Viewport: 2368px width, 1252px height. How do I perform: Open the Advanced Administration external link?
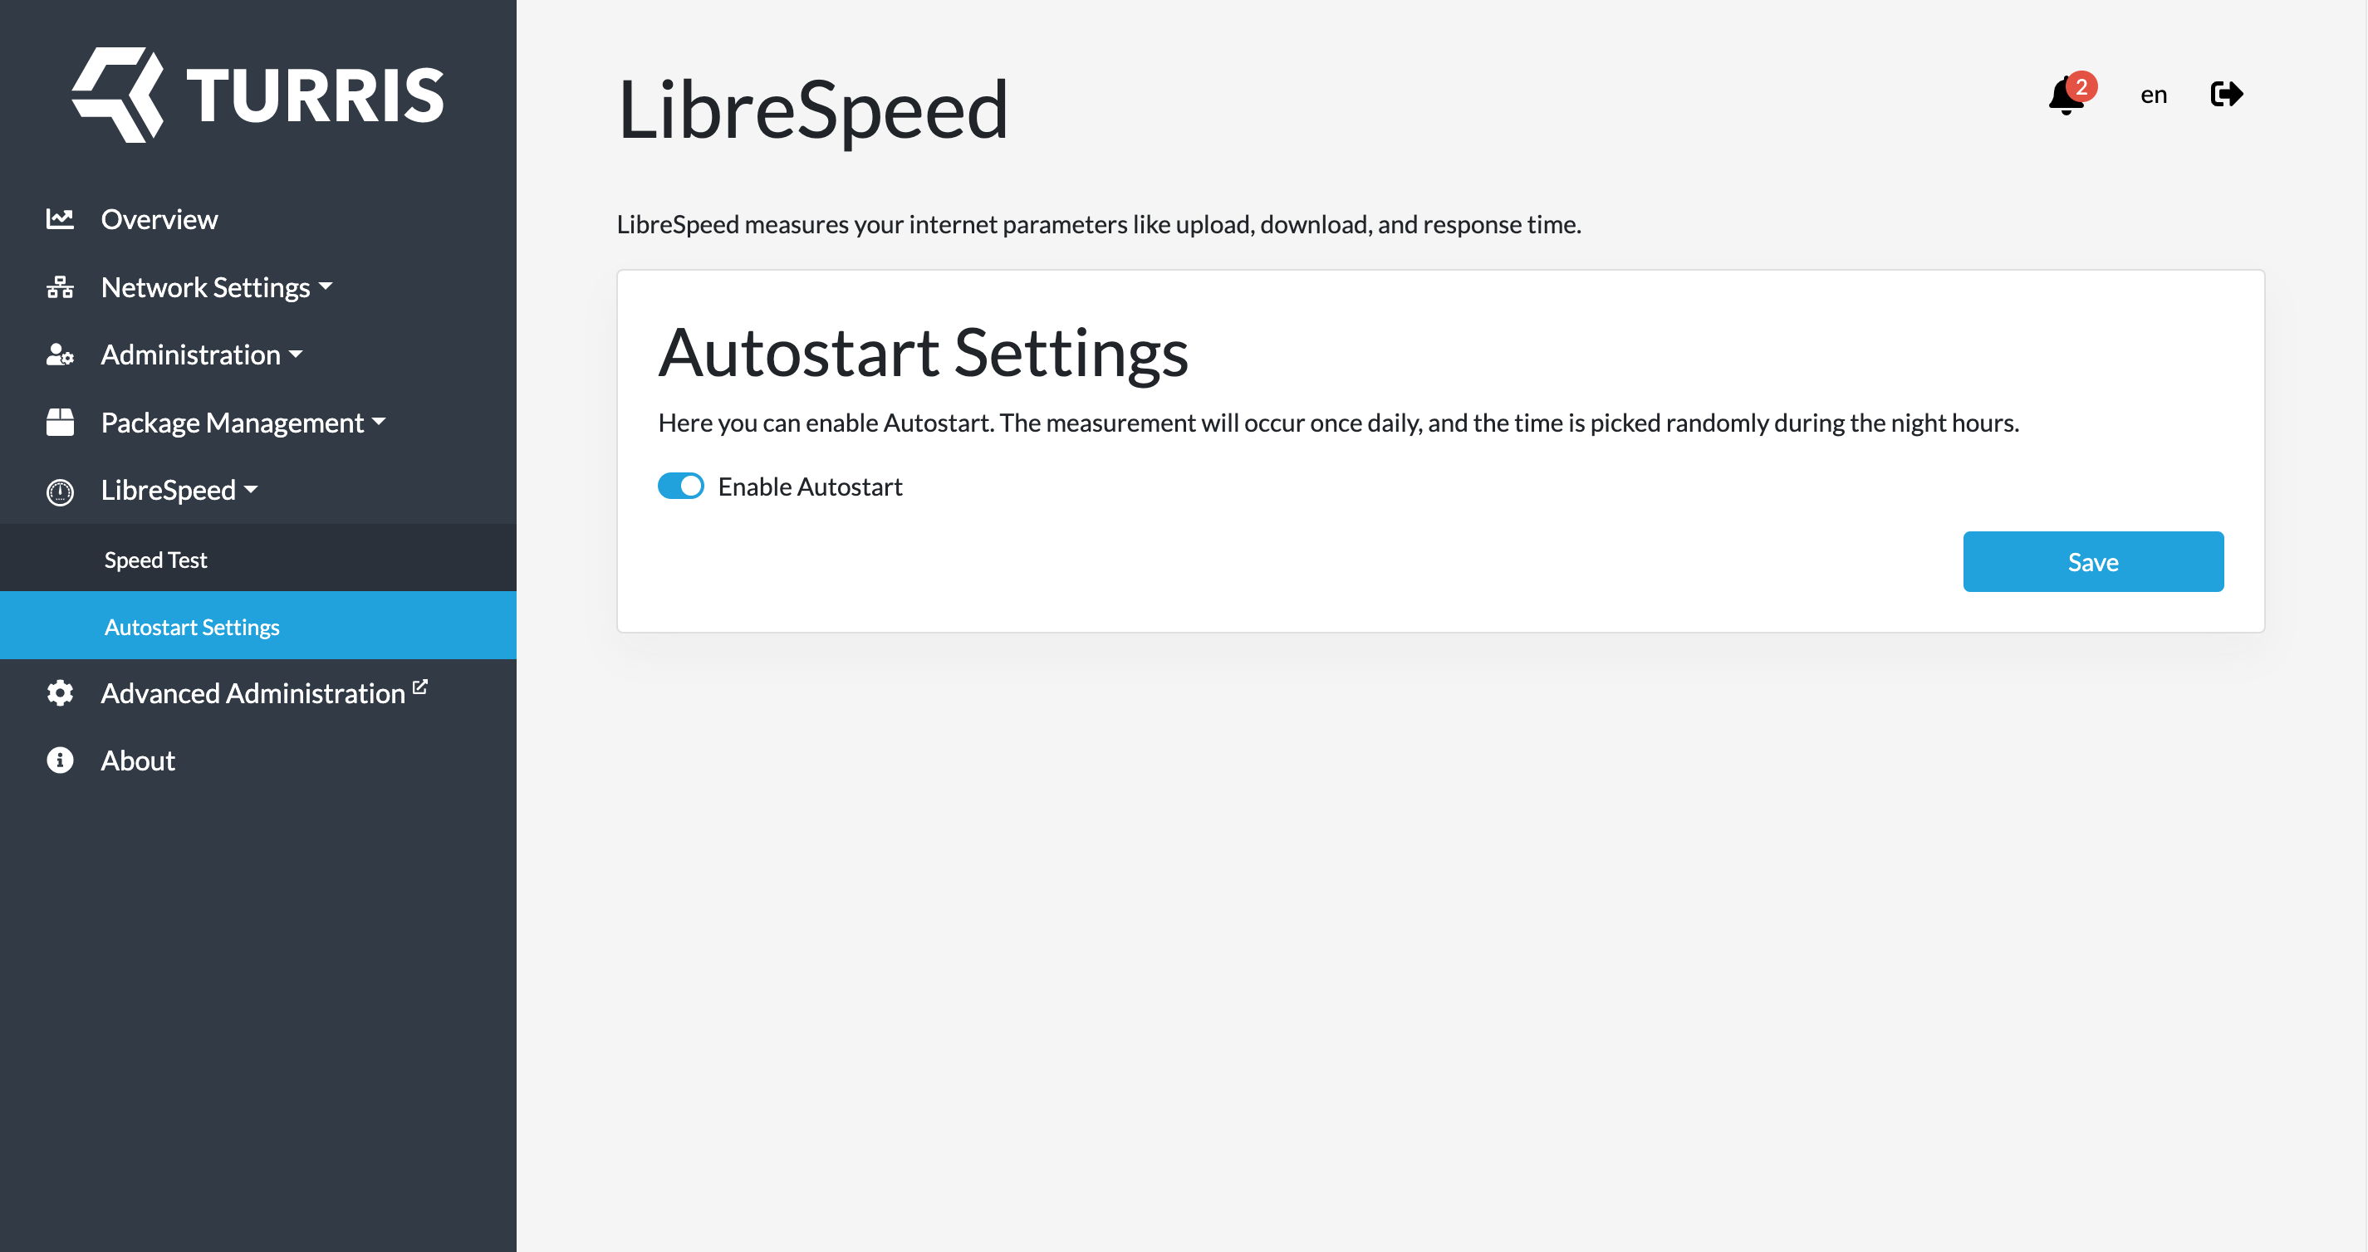point(264,692)
